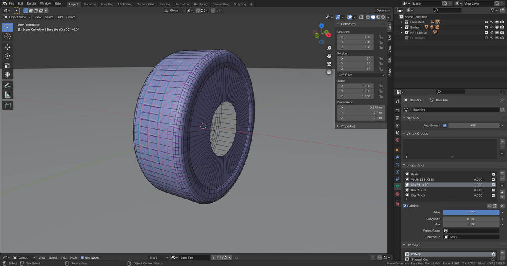Enable the Auto Smooth checkbox
The height and width of the screenshot is (266, 507).
pos(444,126)
